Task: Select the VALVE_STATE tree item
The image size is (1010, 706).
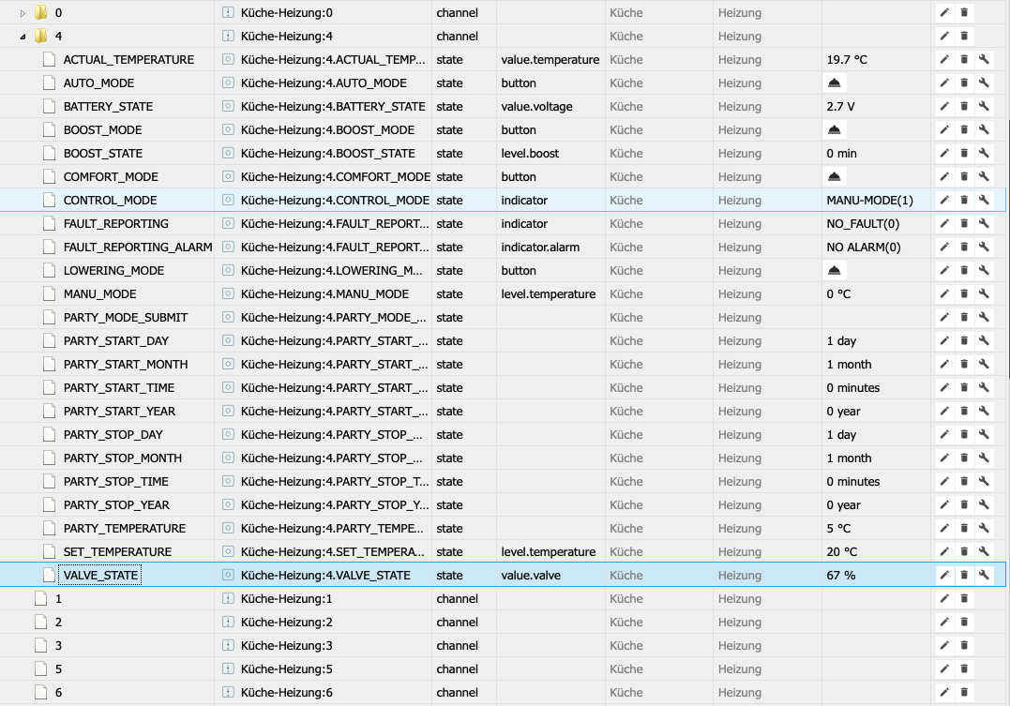Action: click(100, 576)
